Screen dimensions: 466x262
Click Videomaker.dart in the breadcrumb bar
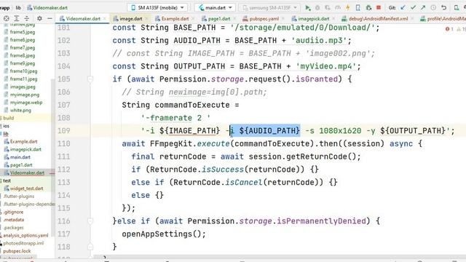point(47,8)
